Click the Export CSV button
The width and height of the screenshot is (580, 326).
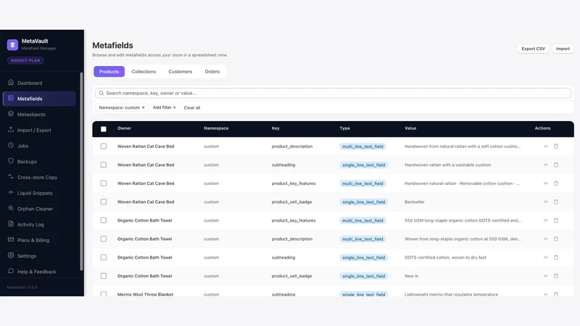point(533,49)
